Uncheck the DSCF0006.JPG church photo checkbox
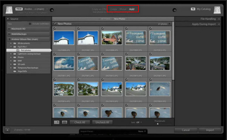227x140 pixels. point(55,28)
